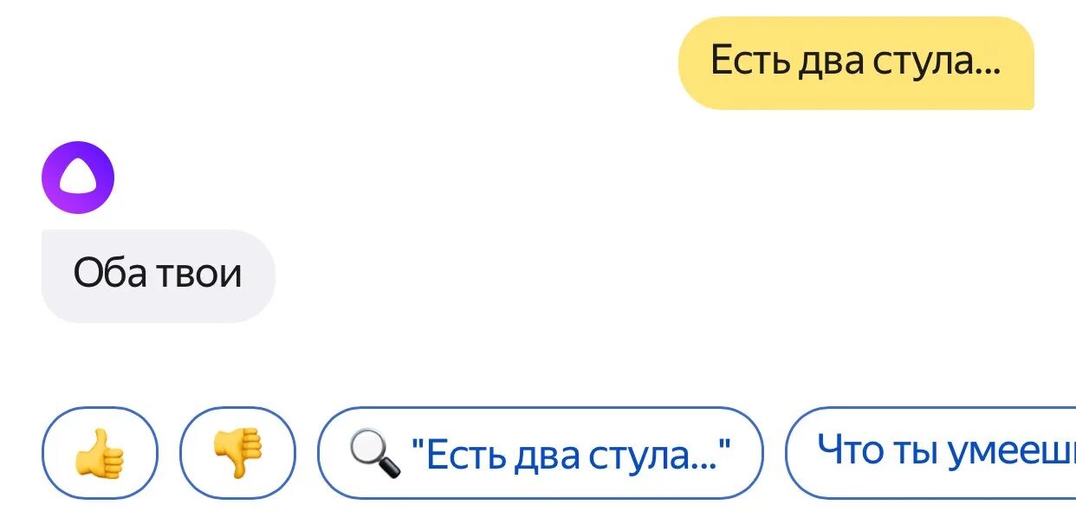Rate the response positively using the thumbs-up chip

pyautogui.click(x=100, y=453)
